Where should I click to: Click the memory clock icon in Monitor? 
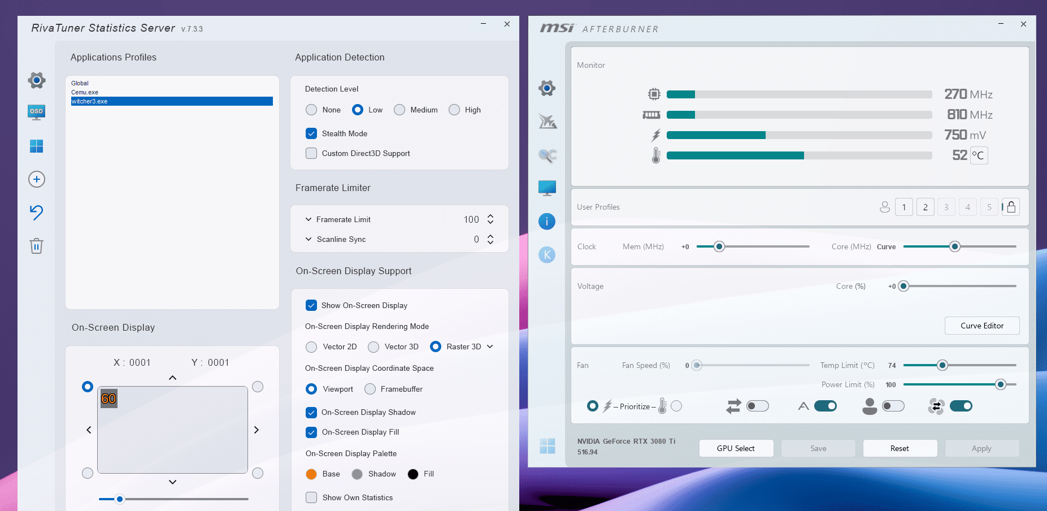(651, 115)
